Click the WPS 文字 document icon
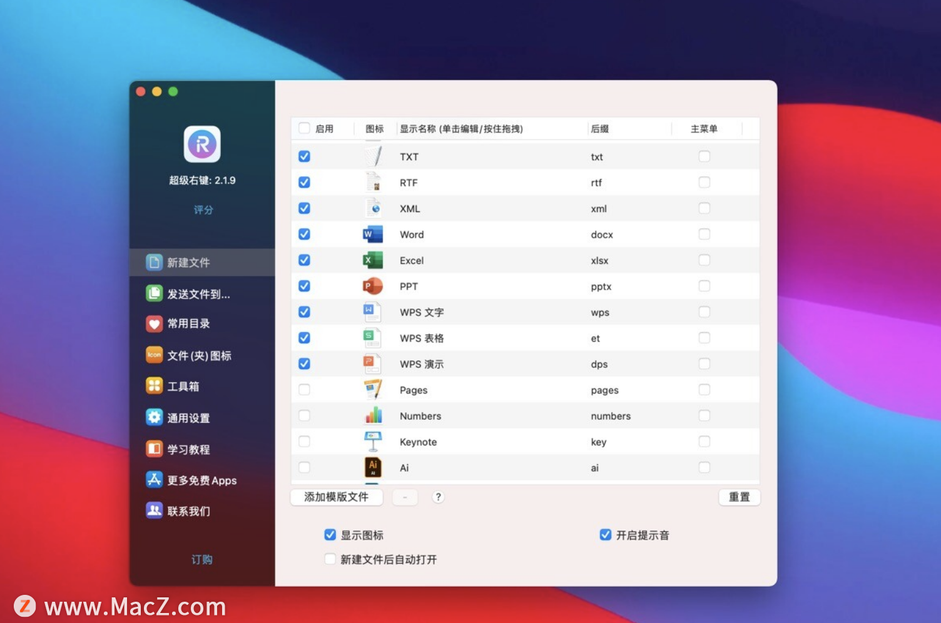Screen dimensions: 941x623 point(373,311)
